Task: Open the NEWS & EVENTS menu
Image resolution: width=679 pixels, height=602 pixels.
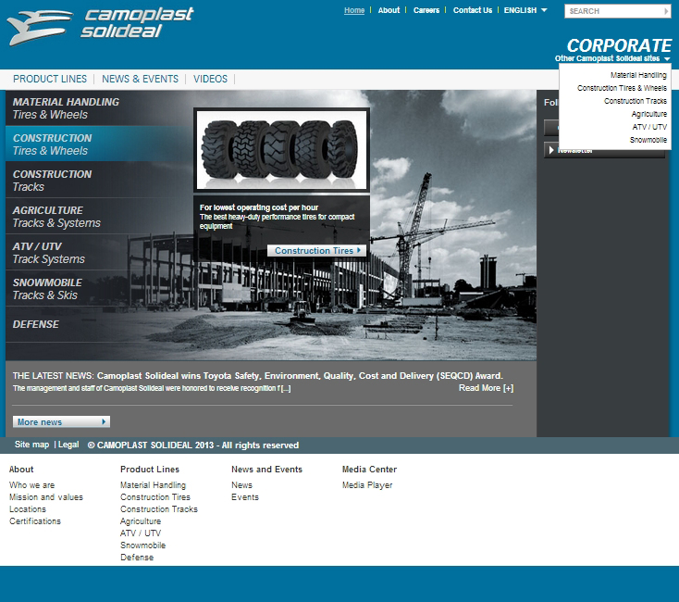Action: click(140, 79)
